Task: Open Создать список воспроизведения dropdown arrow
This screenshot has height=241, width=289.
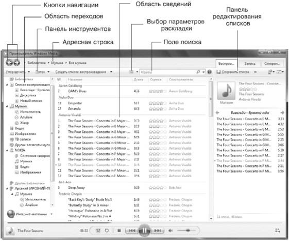Action: [x=111, y=72]
